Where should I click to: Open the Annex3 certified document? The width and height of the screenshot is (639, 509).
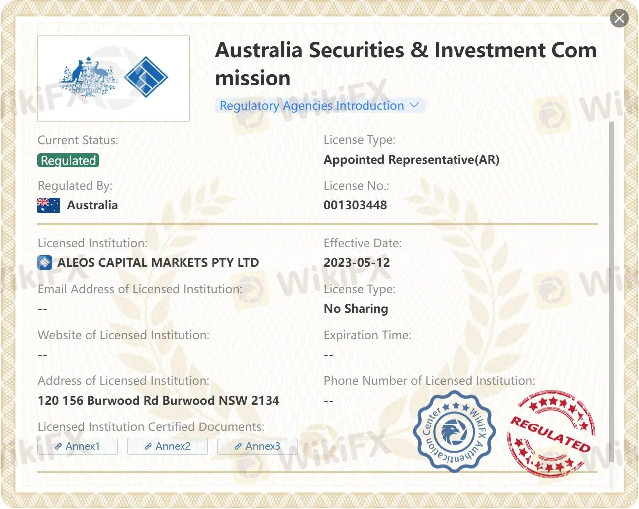click(258, 446)
